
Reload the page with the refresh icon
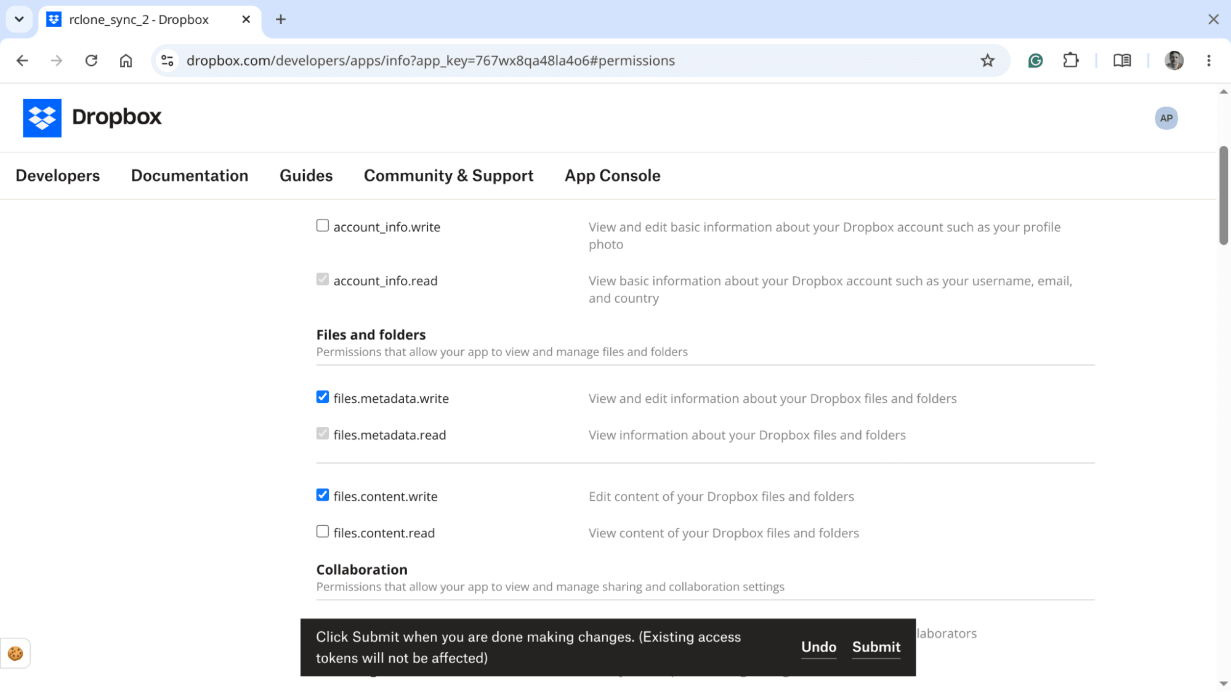[91, 60]
